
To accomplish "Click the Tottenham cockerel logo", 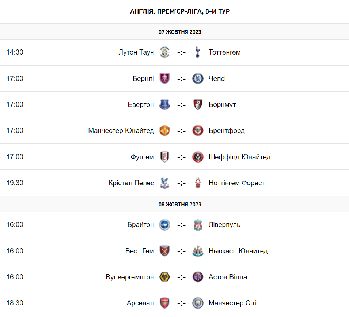I will coord(198,52).
